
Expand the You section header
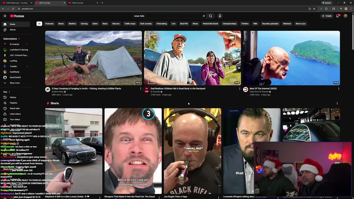[x=6, y=92]
